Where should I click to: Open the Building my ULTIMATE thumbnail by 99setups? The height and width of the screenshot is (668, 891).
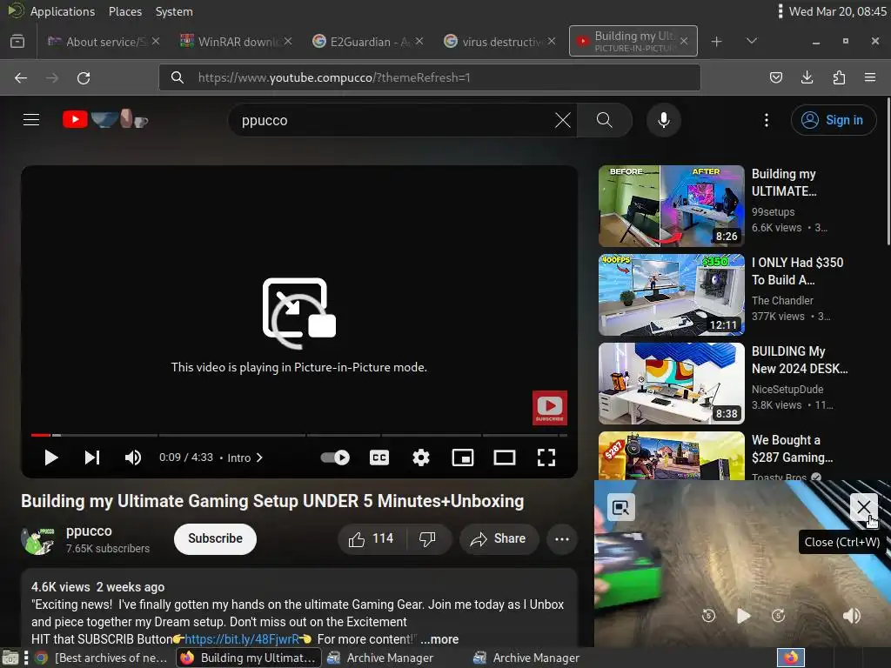(x=671, y=205)
